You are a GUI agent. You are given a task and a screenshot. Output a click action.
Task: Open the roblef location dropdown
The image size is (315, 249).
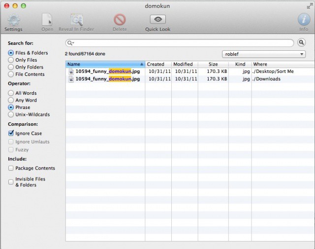[264, 54]
